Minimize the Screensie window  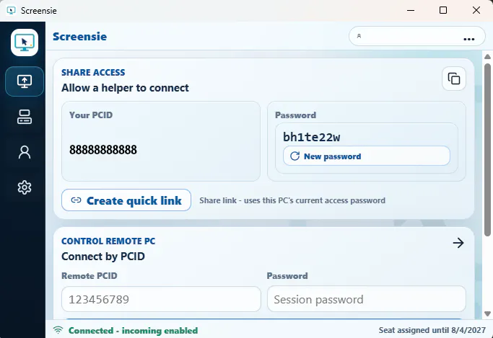click(x=411, y=10)
